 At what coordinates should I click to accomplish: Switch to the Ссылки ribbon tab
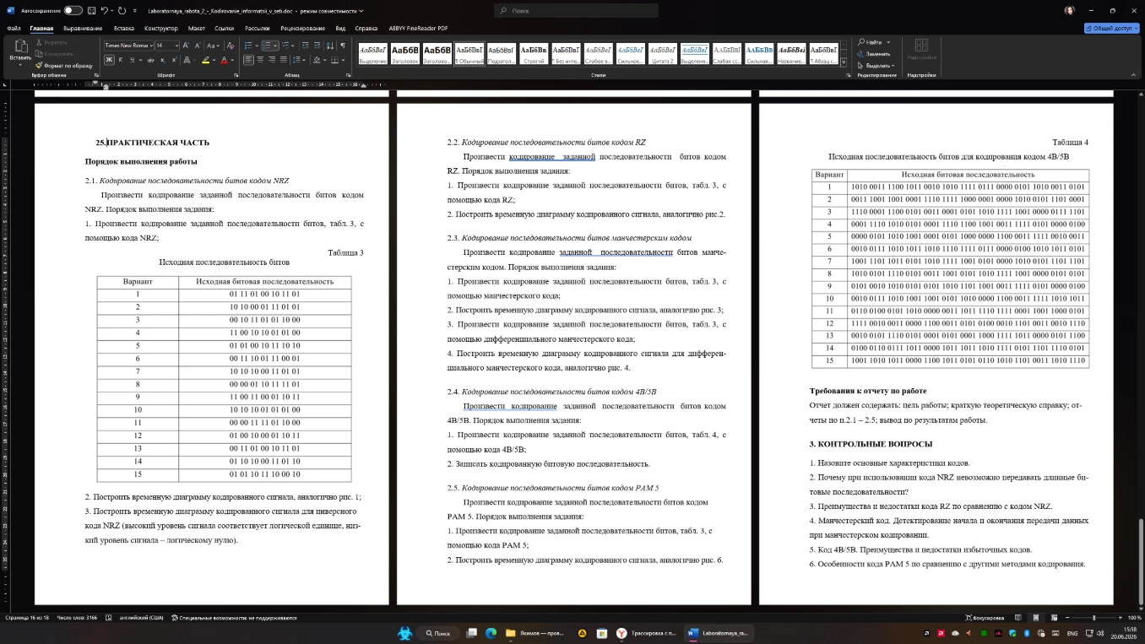pyautogui.click(x=225, y=28)
